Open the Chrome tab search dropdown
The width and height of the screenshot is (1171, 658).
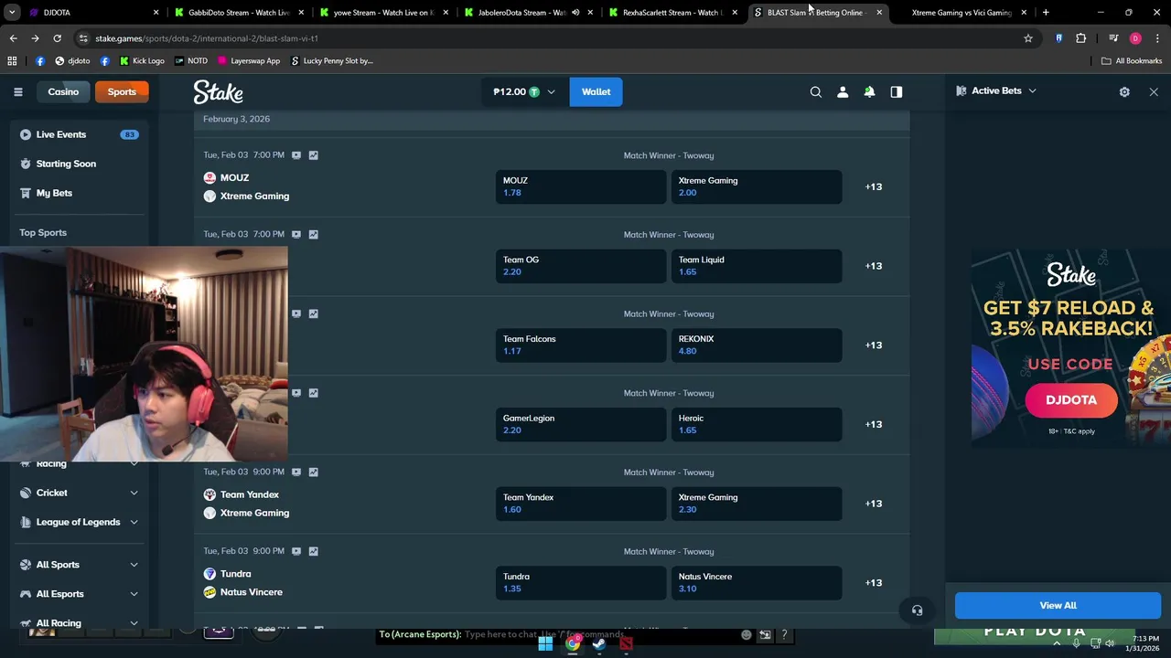pos(12,12)
